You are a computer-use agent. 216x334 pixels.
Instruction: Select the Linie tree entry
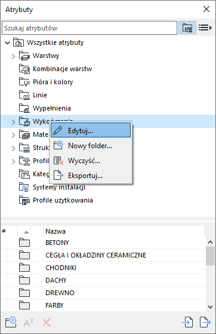(x=40, y=95)
